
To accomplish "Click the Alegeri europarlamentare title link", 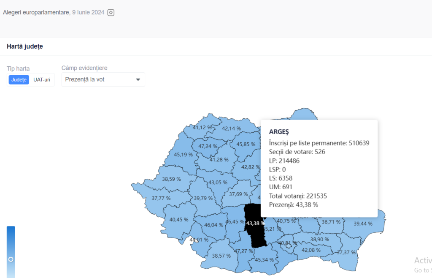I will [x=36, y=13].
